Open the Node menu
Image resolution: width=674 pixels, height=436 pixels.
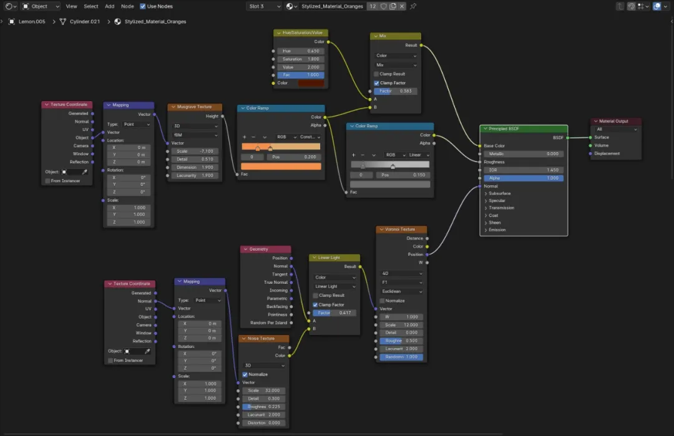tap(127, 6)
